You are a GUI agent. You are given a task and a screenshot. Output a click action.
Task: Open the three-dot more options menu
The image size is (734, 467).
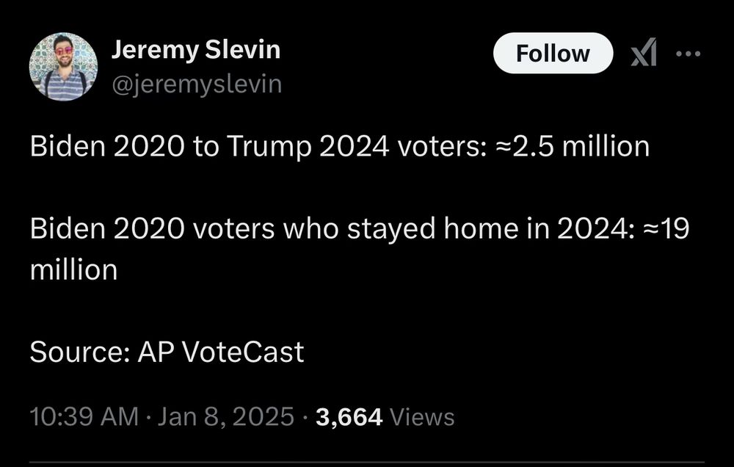[688, 53]
